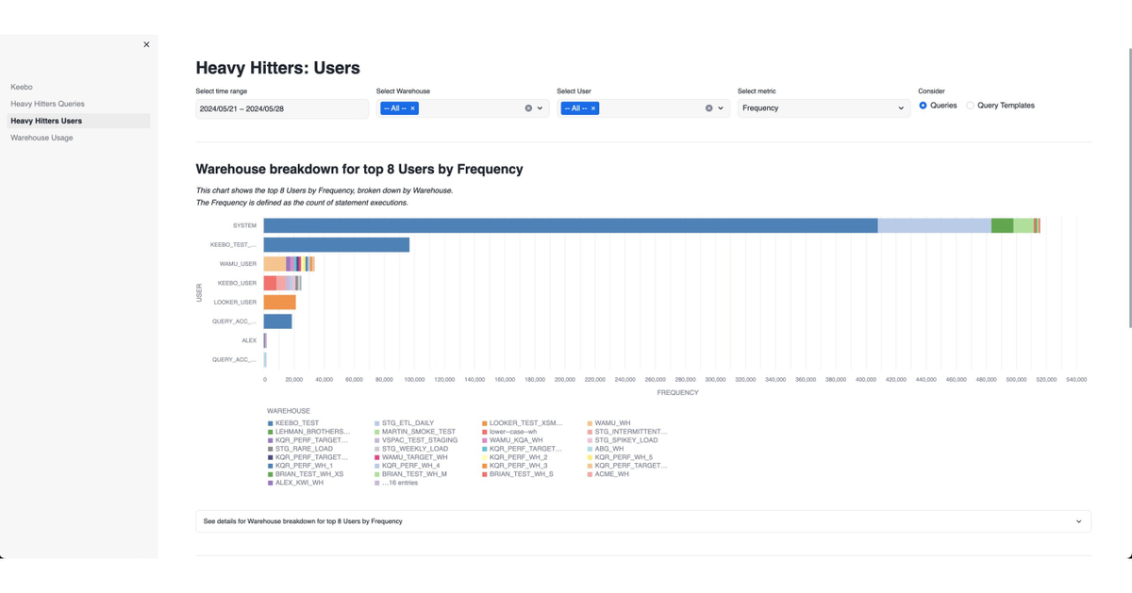The image size is (1132, 593).
Task: Click the blue QUERY_ACC_ bar below LOOKER_USER
Action: coord(278,321)
